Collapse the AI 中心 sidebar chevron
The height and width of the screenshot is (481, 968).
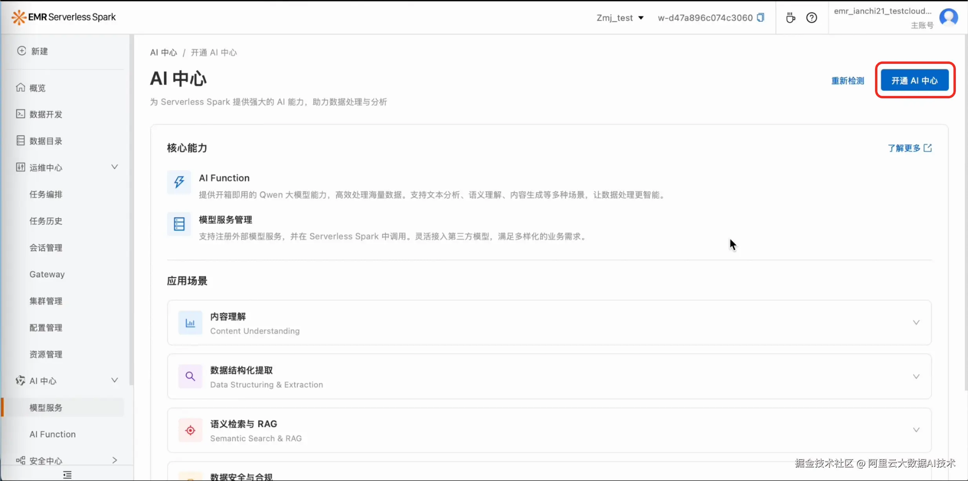tap(115, 380)
